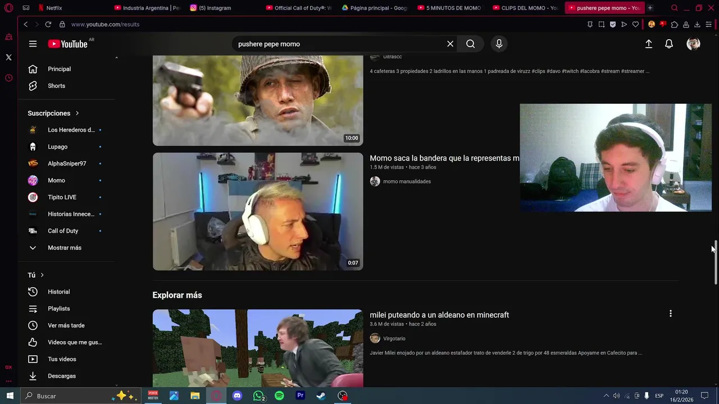Screen dimensions: 719x404
Task: Switch to the Industria Argentina tab
Action: [x=147, y=8]
